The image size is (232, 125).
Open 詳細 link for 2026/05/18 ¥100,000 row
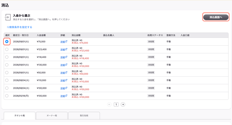(64, 96)
